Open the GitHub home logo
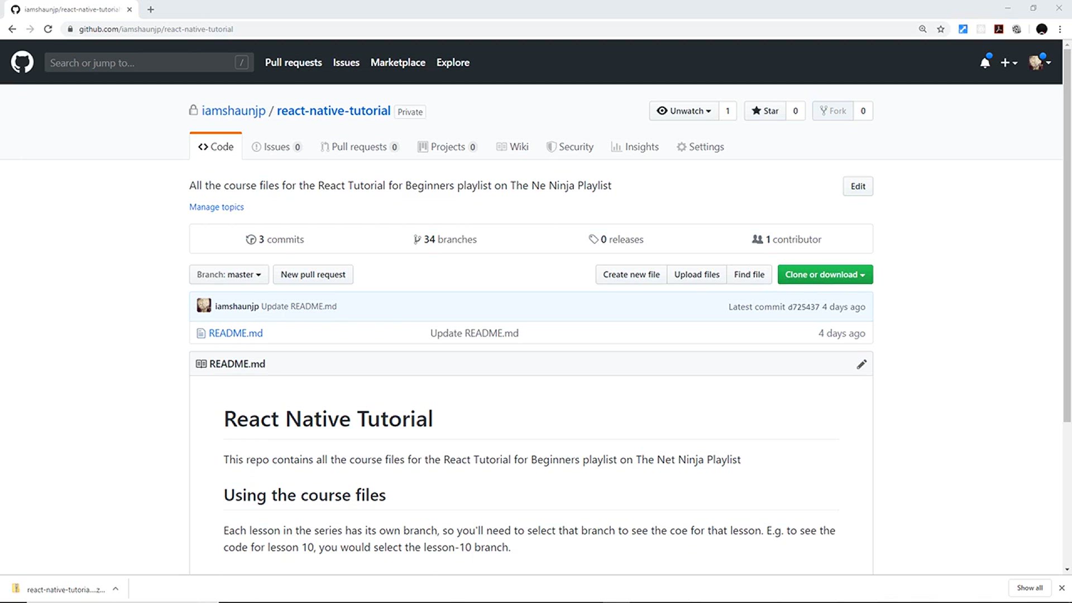 pos(22,62)
